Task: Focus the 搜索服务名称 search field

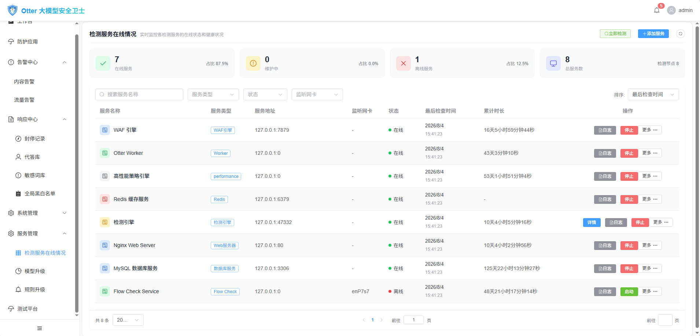Action: coord(139,94)
